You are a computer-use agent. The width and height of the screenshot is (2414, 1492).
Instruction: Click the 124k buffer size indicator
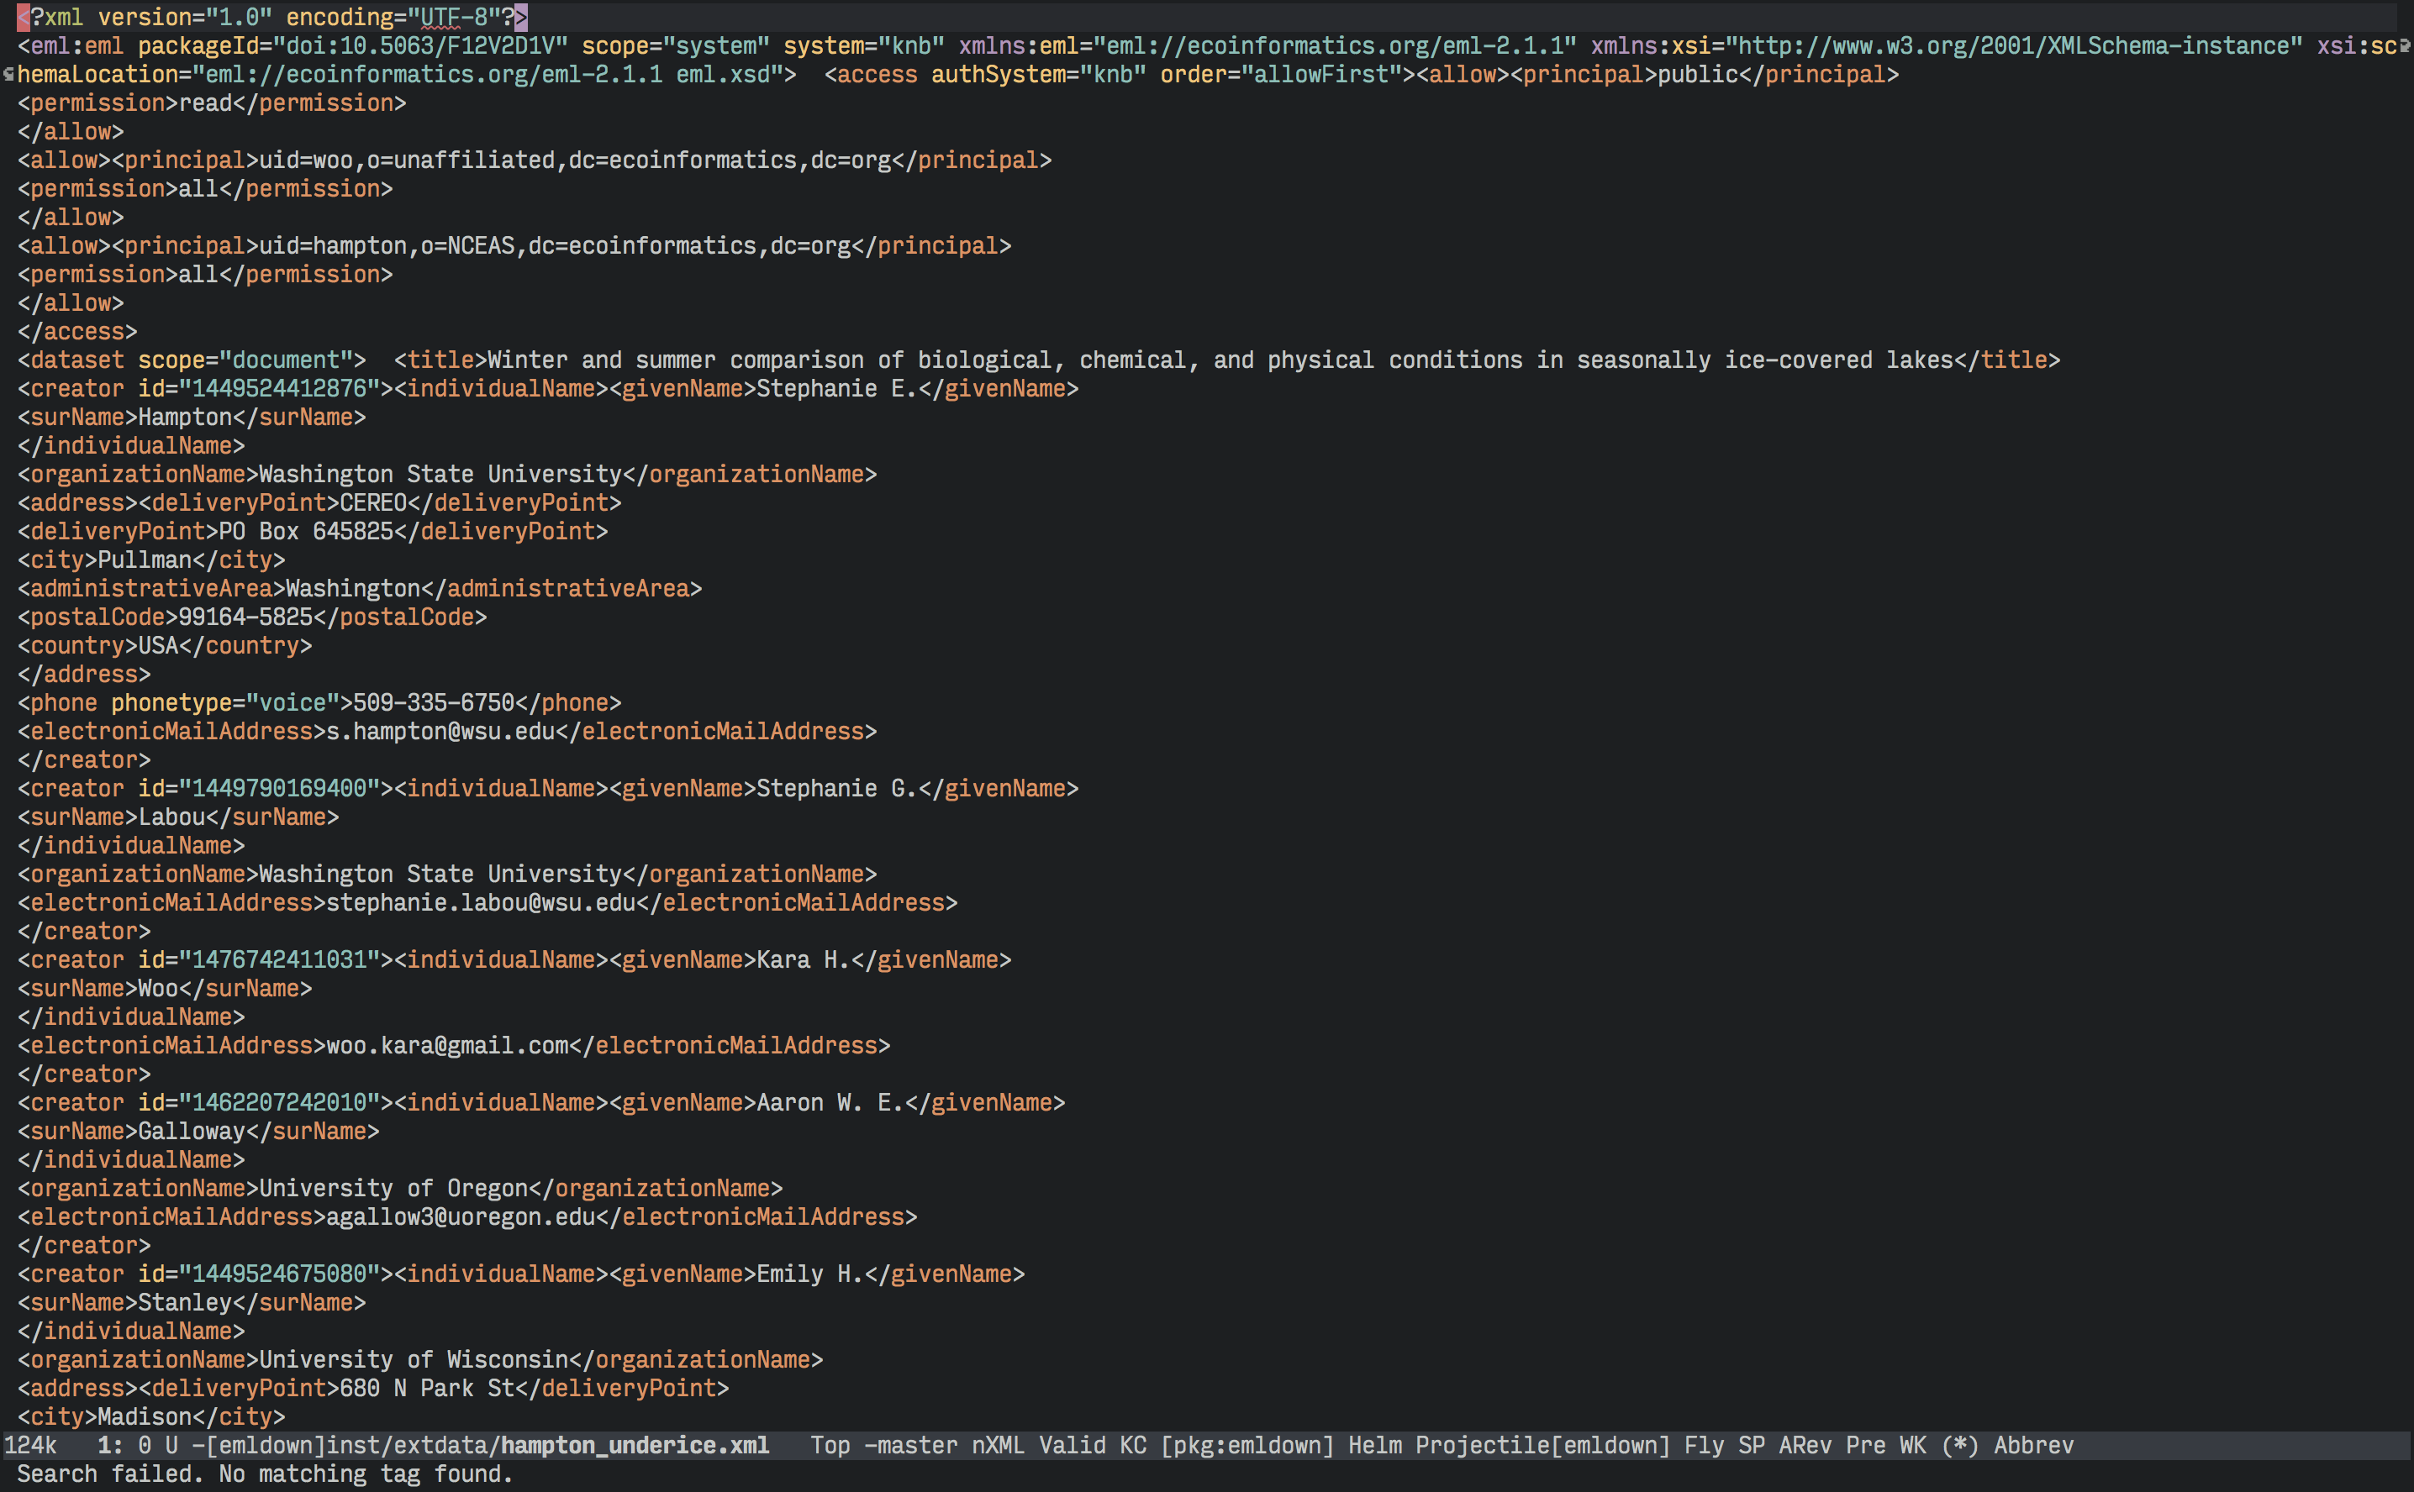pos(30,1446)
